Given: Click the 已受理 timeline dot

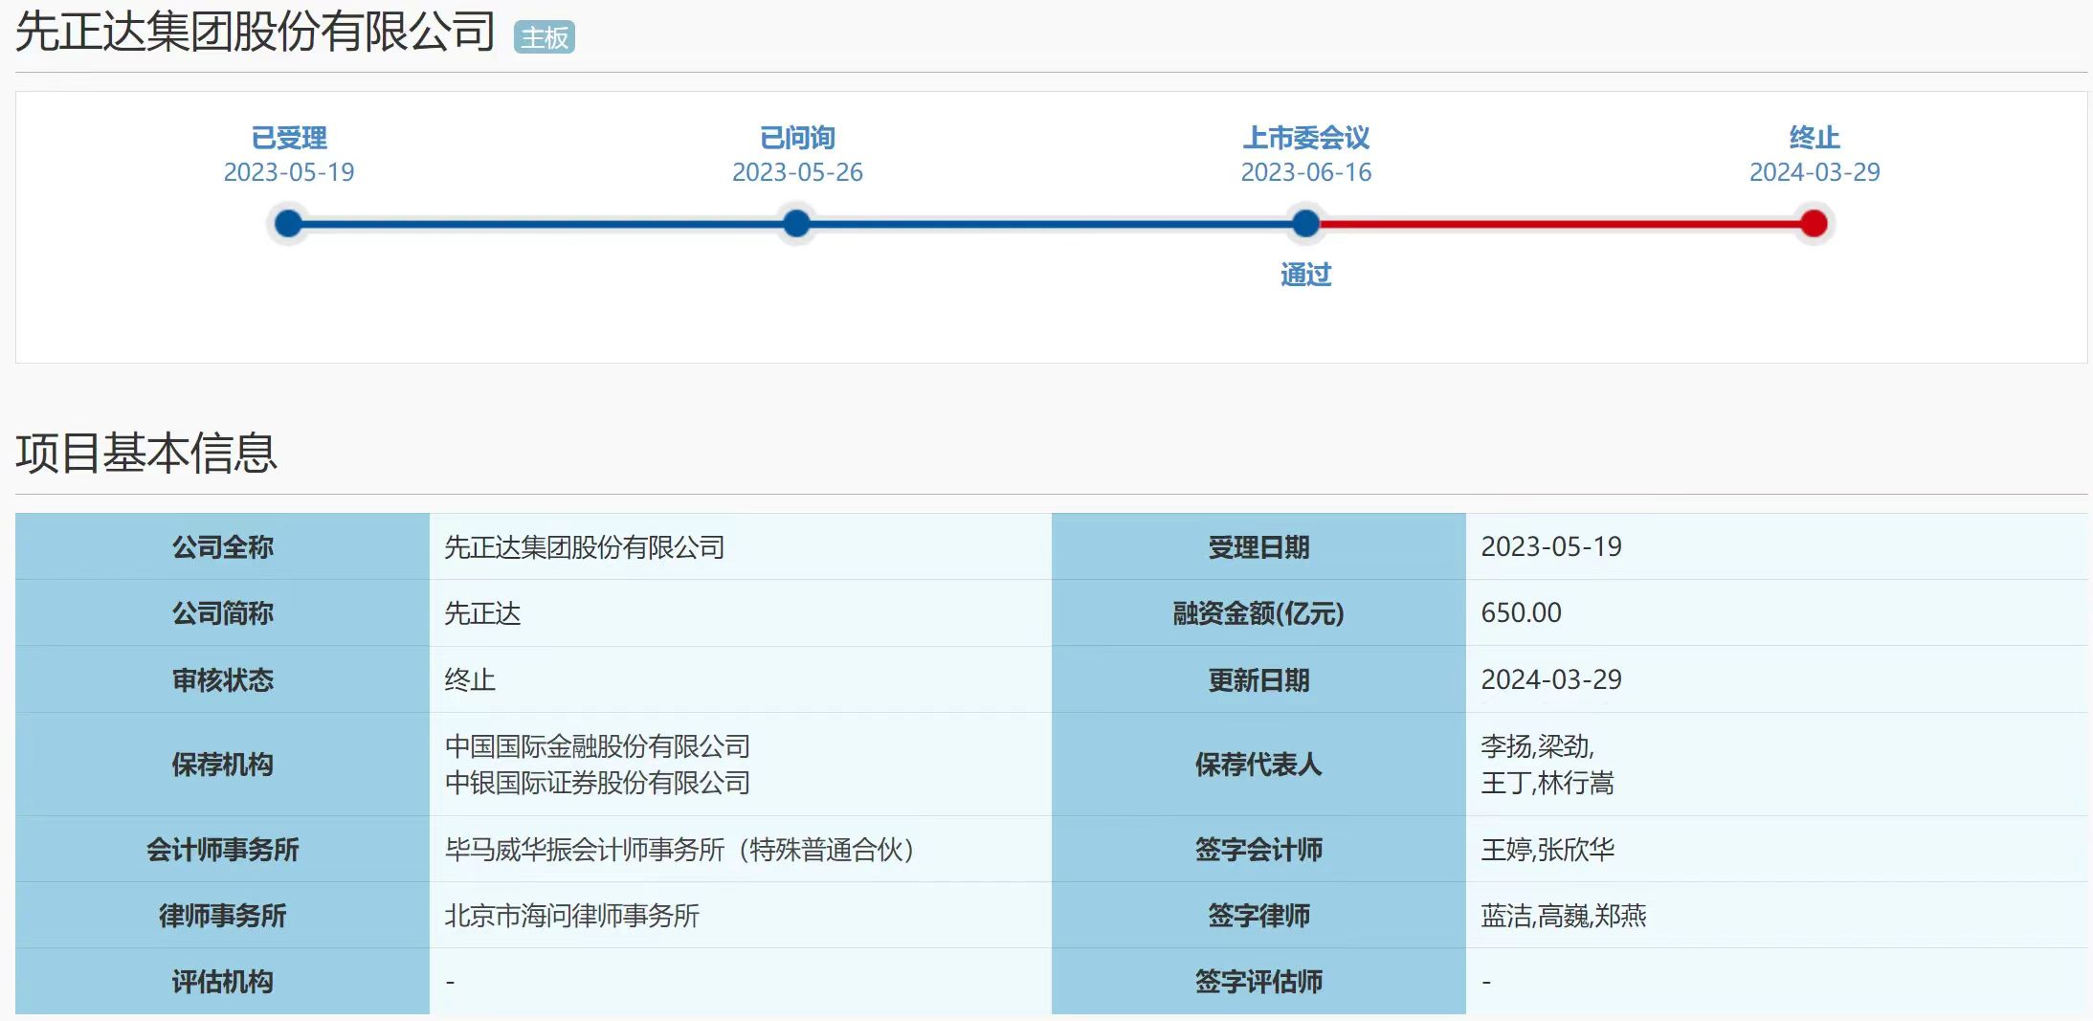Looking at the screenshot, I should (288, 224).
